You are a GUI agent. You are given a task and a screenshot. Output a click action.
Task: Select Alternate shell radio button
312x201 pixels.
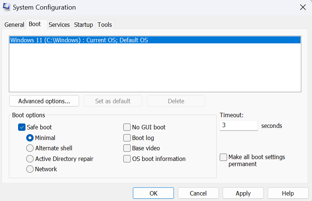[30, 148]
